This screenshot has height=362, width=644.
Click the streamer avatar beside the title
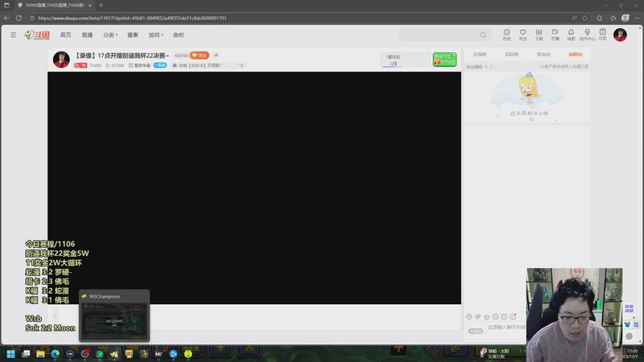[x=61, y=60]
